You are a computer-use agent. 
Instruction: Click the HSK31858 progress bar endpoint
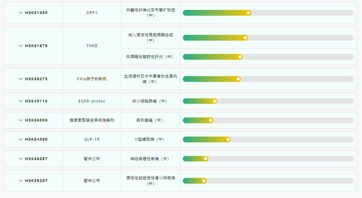(x=249, y=13)
